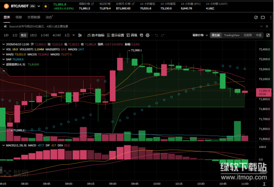Click the current price tag 71,981.9 on axis

[264, 93]
